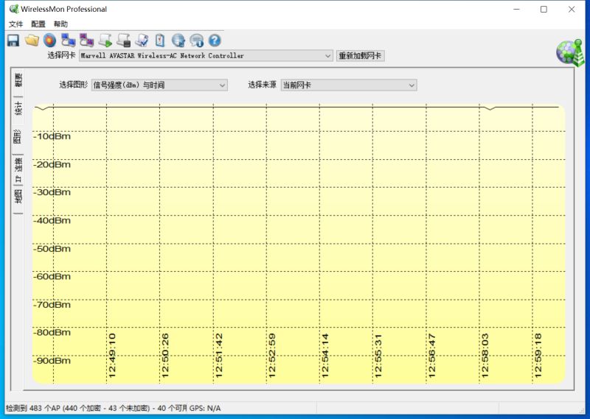The width and height of the screenshot is (590, 419).
Task: Click the WirelessMon globe logo at right
Action: point(570,52)
